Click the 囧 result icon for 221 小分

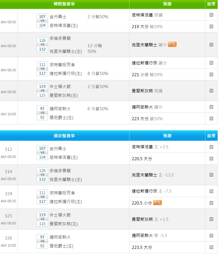211,74
